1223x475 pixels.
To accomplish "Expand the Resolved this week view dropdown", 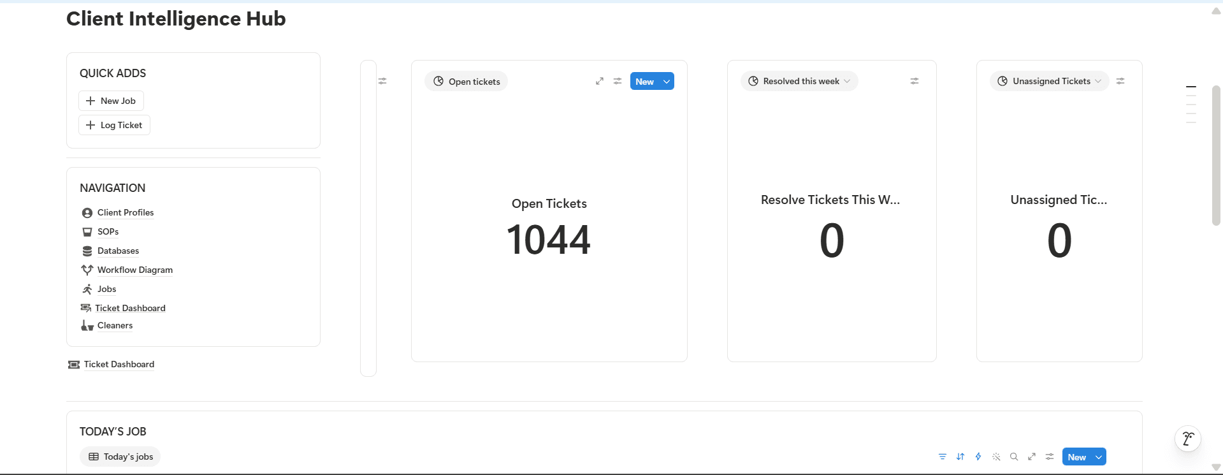I will (847, 81).
